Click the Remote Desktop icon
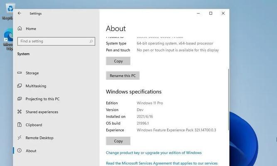The height and width of the screenshot is (166, 277). (20, 137)
